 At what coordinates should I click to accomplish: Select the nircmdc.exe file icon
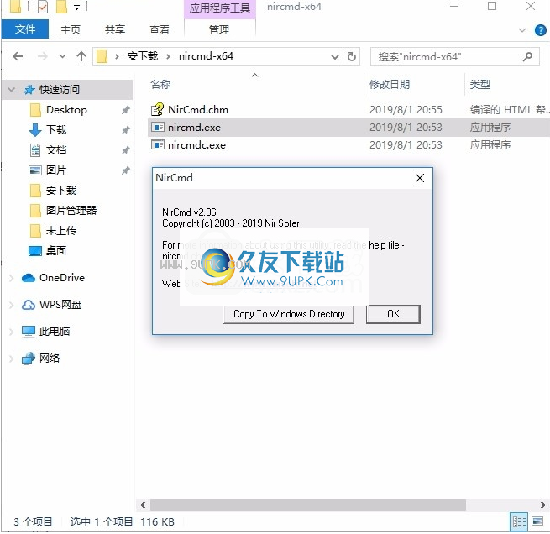tap(158, 144)
